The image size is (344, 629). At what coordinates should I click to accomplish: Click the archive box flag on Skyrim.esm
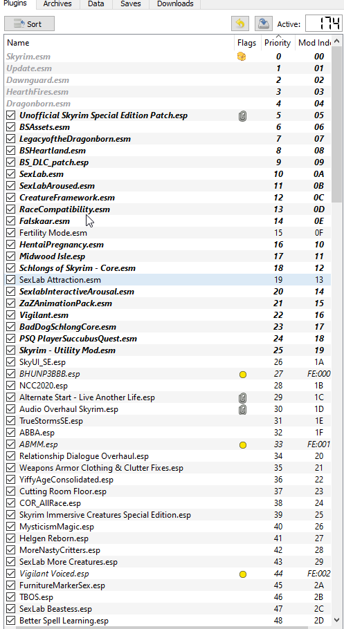tap(242, 57)
